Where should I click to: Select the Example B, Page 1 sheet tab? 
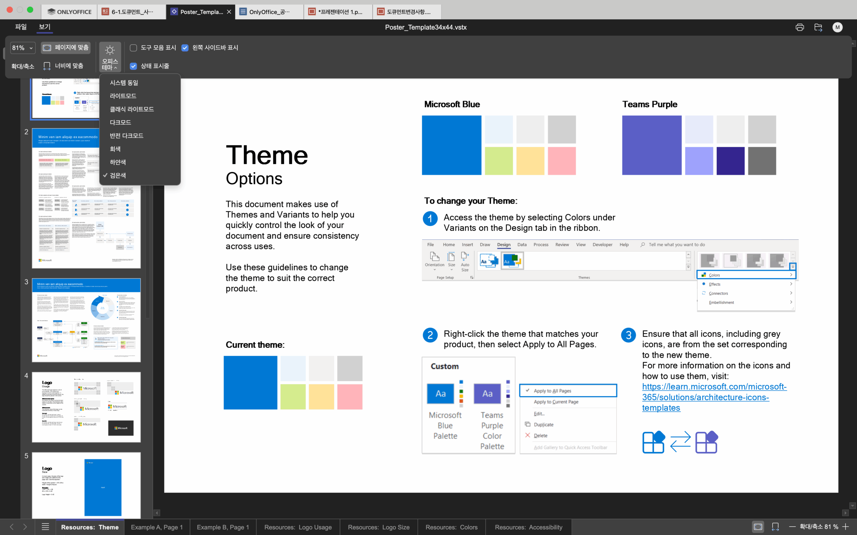coord(223,527)
